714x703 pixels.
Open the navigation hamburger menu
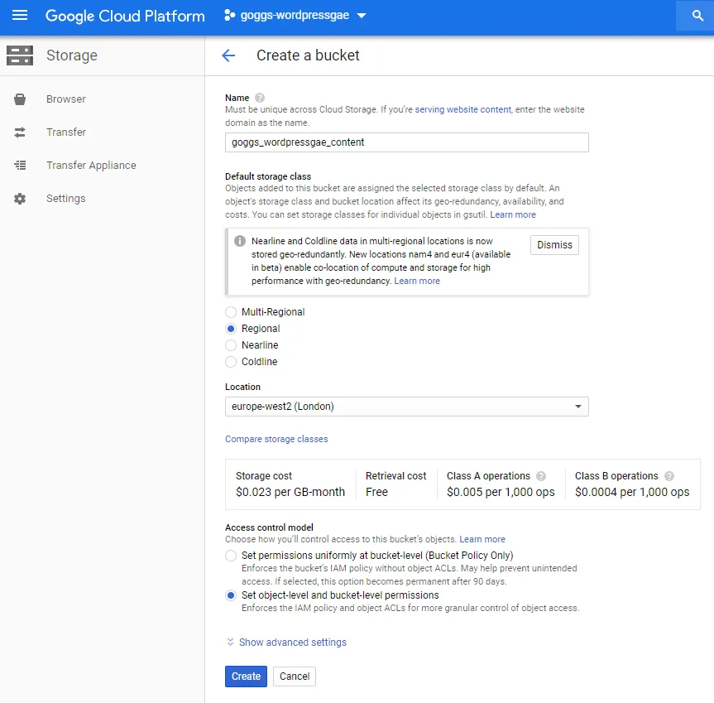click(21, 16)
